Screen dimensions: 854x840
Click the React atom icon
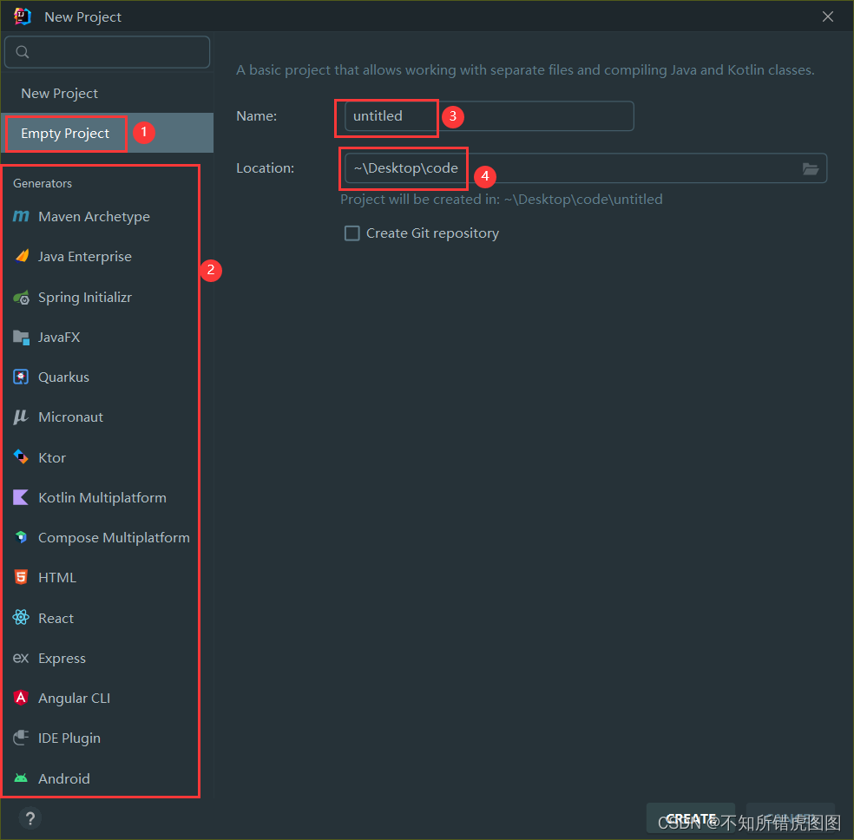click(x=21, y=617)
